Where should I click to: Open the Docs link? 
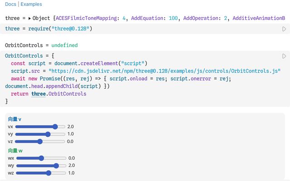tap(11, 4)
